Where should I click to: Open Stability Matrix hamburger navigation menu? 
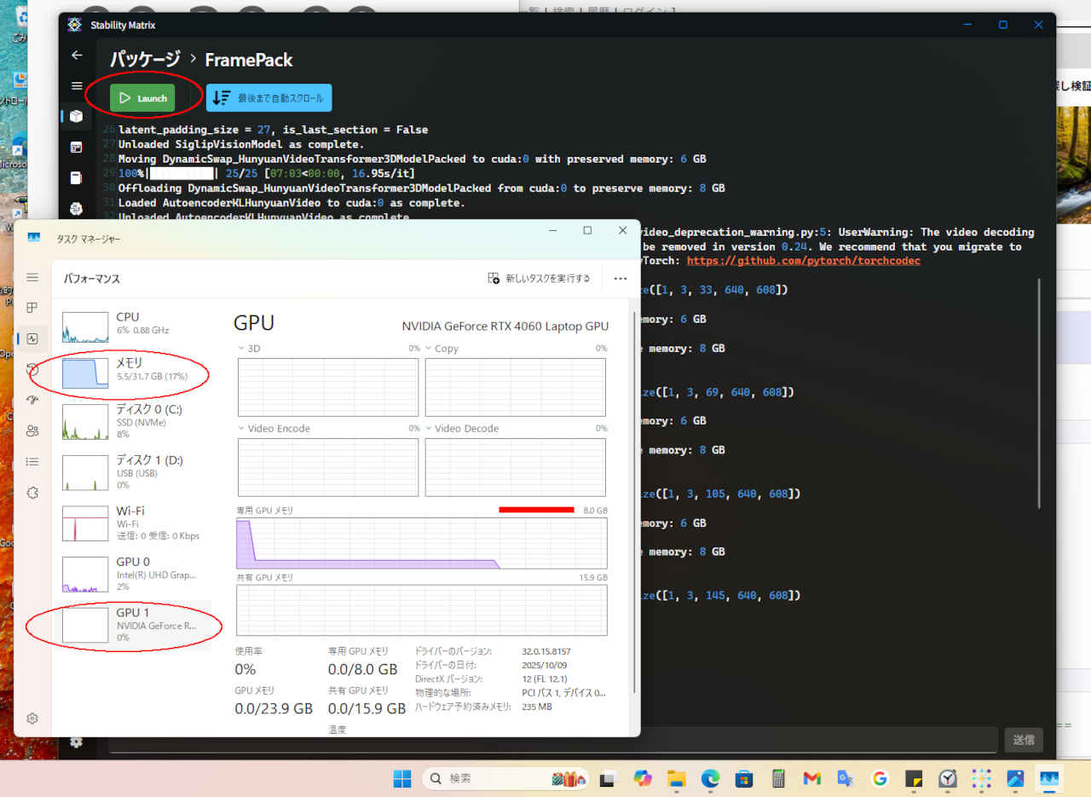(77, 86)
